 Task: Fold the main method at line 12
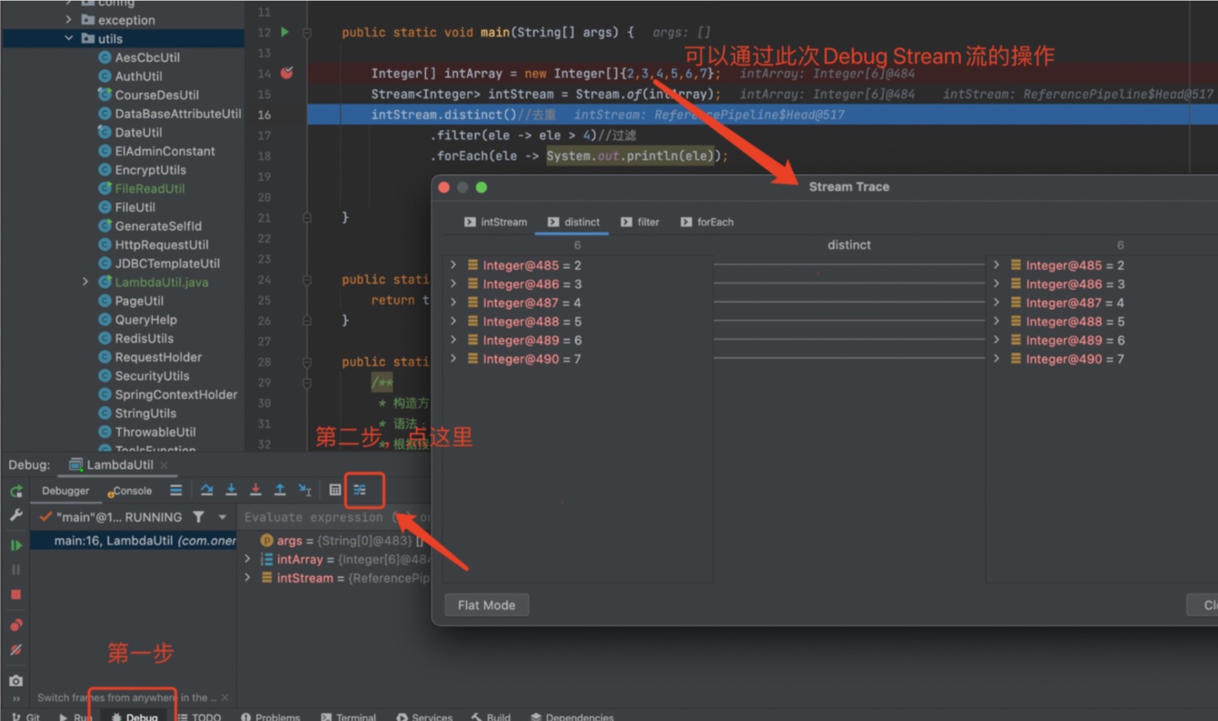pos(307,32)
